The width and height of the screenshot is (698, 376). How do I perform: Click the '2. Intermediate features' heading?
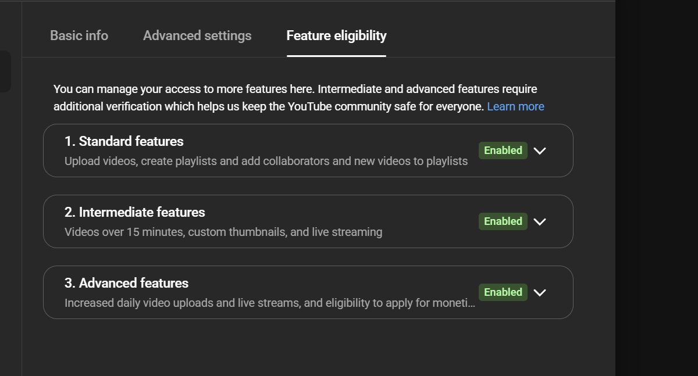point(135,212)
